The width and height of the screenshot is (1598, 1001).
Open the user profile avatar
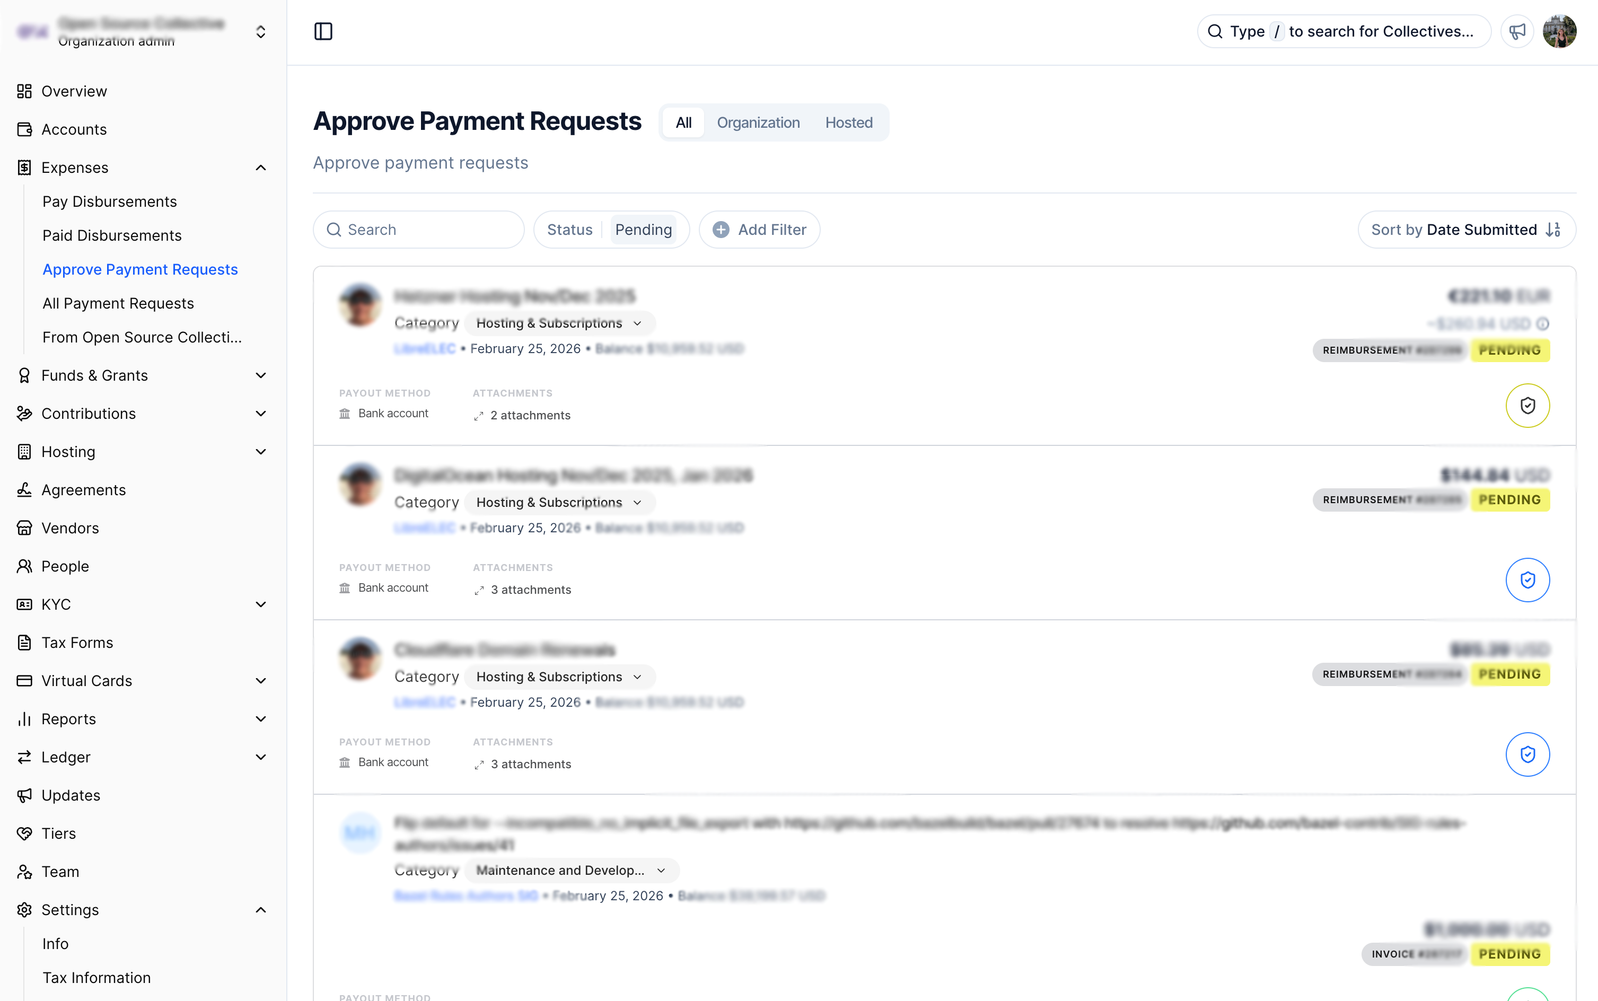coord(1559,31)
